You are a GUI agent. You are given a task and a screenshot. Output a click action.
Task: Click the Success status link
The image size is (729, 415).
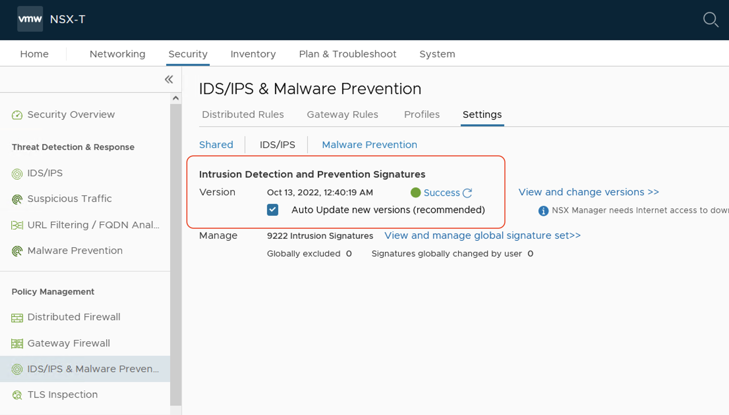click(x=442, y=193)
